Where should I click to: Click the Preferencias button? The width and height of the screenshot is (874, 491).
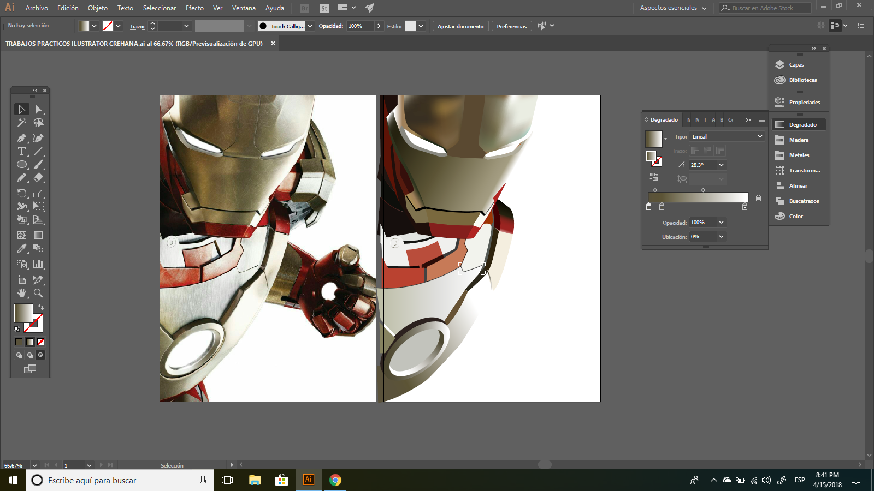click(x=512, y=26)
